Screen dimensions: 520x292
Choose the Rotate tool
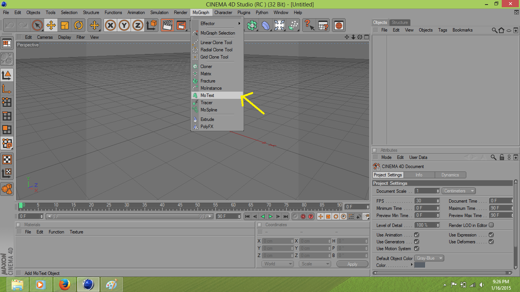(78, 25)
